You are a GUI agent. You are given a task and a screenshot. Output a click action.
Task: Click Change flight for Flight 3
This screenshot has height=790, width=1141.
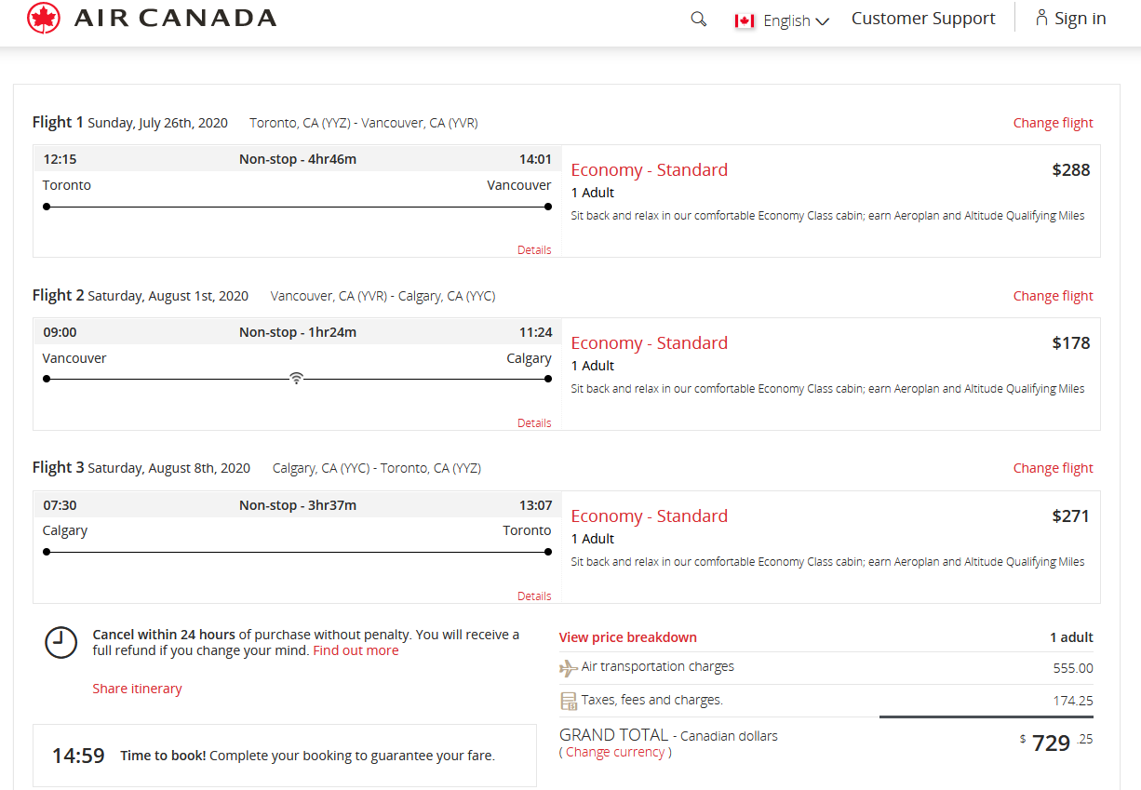tap(1054, 468)
